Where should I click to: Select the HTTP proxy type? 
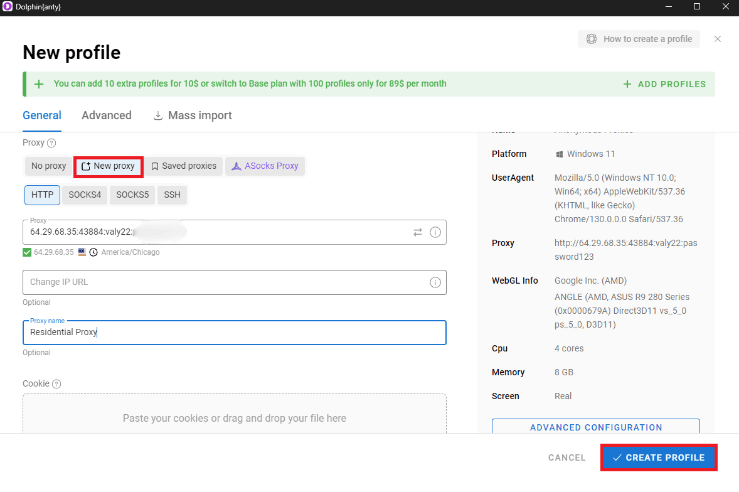tap(42, 195)
